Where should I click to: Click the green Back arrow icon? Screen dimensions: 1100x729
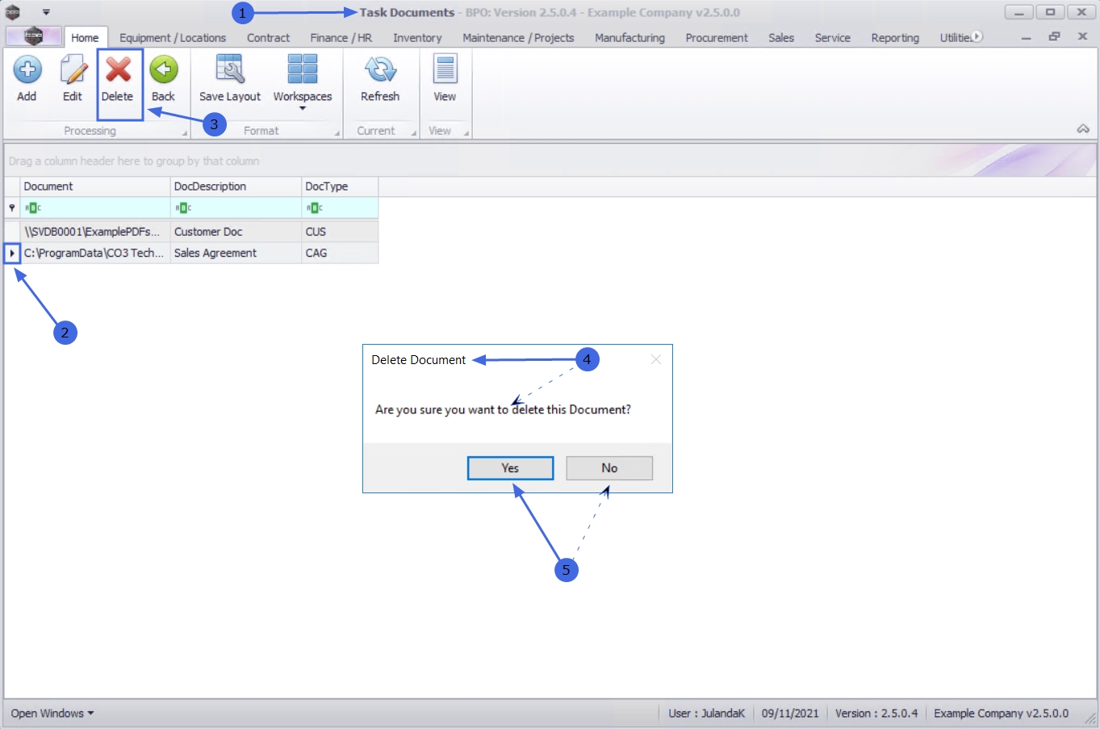click(163, 69)
